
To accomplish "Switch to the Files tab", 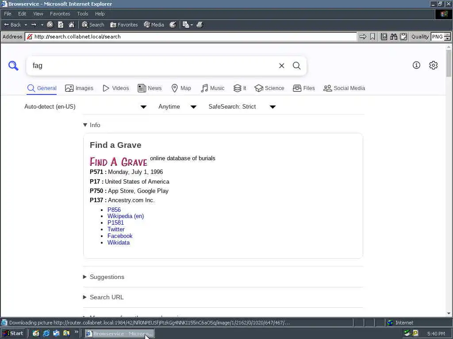I will [x=303, y=88].
